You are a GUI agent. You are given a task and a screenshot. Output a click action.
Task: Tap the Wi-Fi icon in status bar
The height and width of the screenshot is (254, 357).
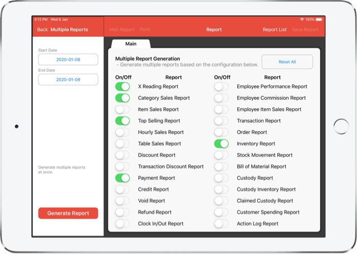pyautogui.click(x=301, y=20)
